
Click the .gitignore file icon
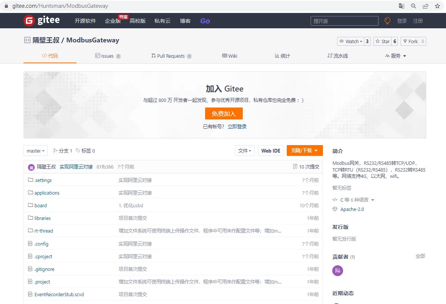point(30,269)
